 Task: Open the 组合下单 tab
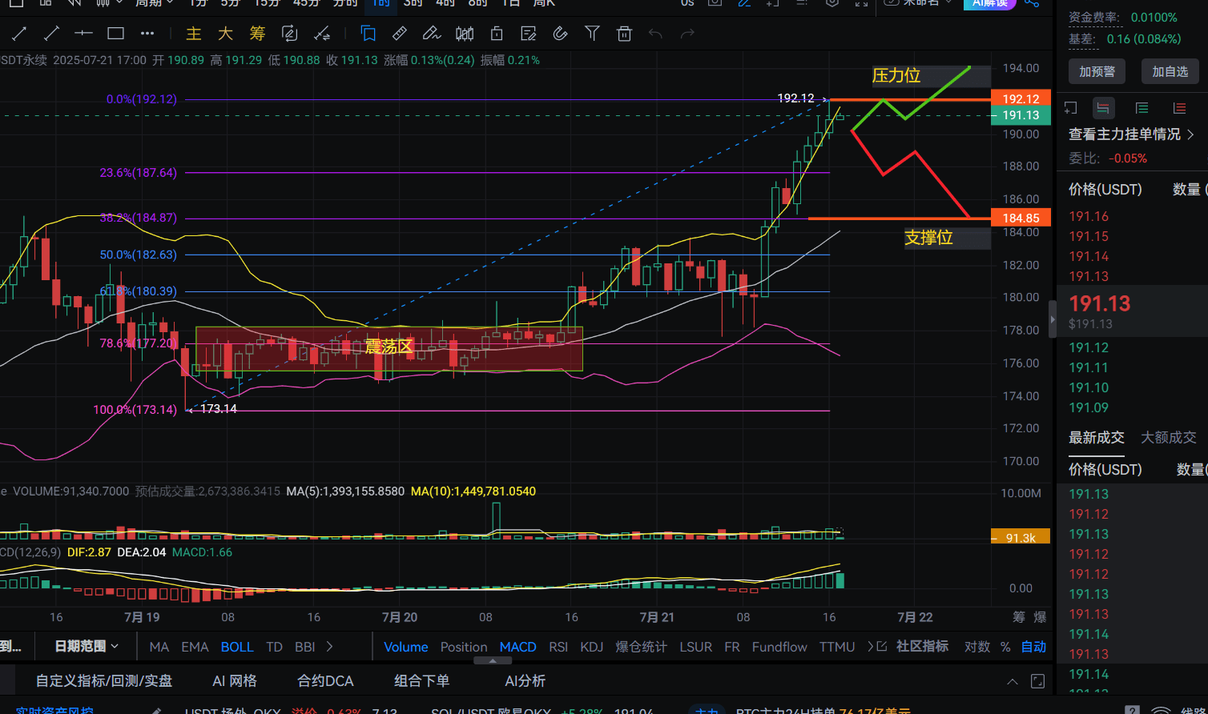pos(422,681)
